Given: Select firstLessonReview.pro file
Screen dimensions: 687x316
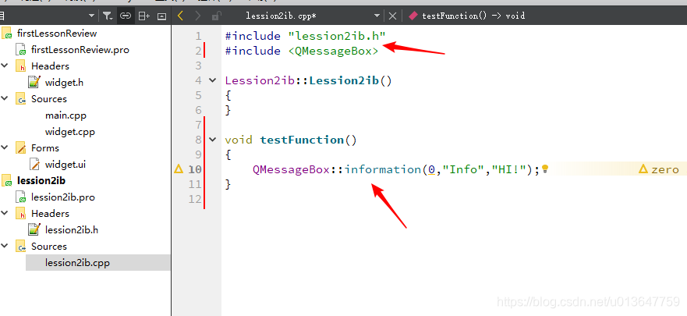Looking at the screenshot, I should (x=80, y=49).
